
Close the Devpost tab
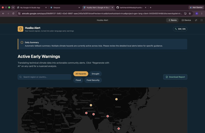point(79,8)
